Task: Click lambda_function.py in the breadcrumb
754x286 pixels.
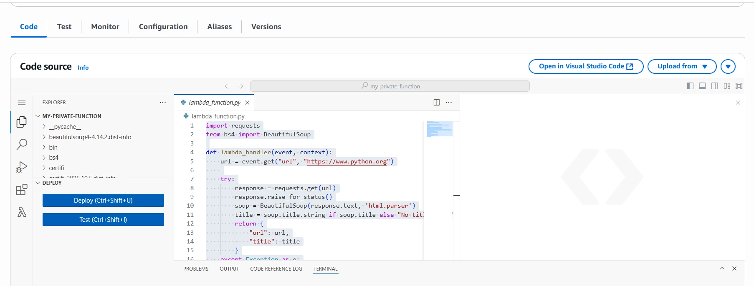Action: (x=218, y=116)
